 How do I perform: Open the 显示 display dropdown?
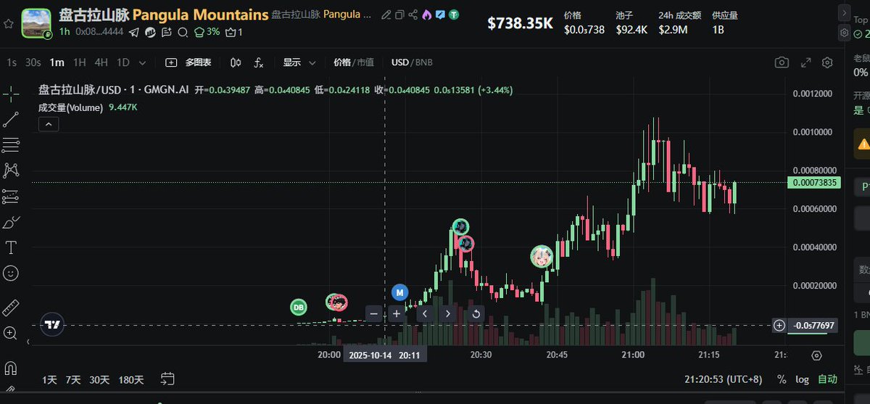[299, 62]
